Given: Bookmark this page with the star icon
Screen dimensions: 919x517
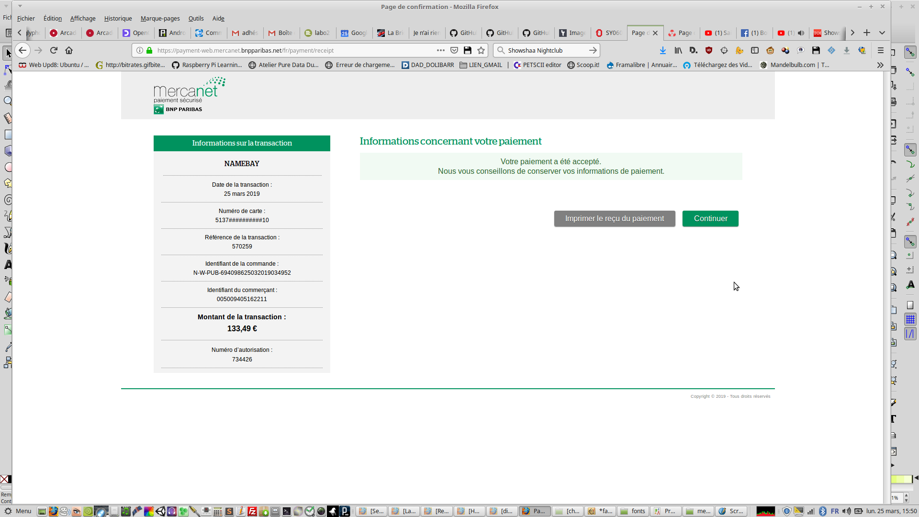Looking at the screenshot, I should pyautogui.click(x=481, y=50).
